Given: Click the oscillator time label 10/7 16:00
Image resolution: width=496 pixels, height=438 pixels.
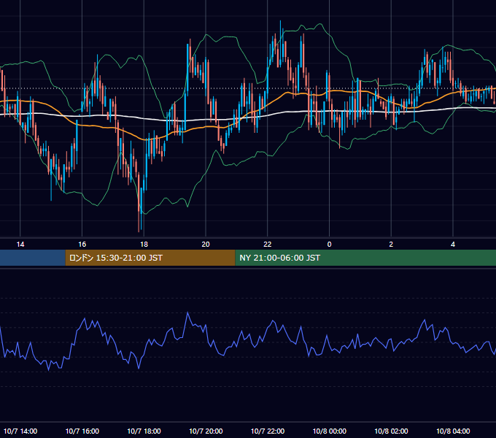Looking at the screenshot, I should (82, 431).
